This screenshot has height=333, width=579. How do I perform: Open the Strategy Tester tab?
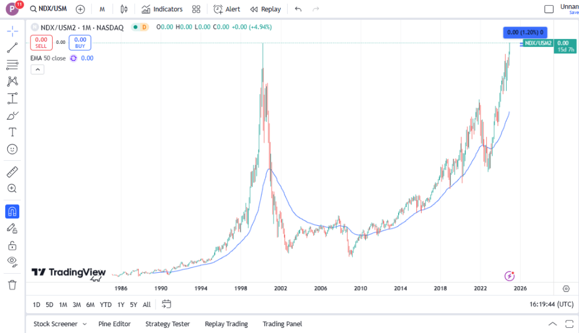[x=167, y=324]
